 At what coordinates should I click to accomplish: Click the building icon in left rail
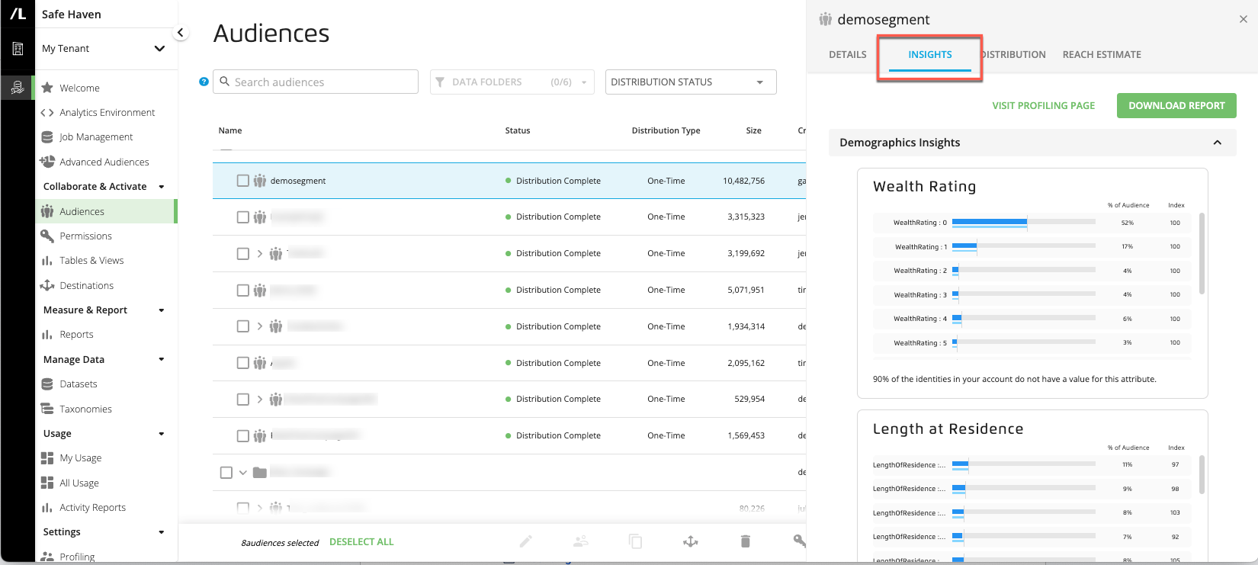point(18,49)
